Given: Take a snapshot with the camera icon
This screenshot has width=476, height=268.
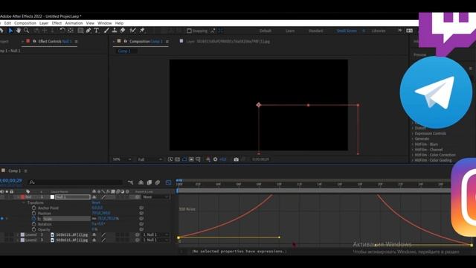Looking at the screenshot, I should (x=236, y=159).
